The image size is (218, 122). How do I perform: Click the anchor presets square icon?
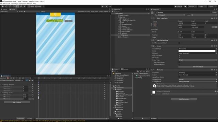(x=155, y=25)
